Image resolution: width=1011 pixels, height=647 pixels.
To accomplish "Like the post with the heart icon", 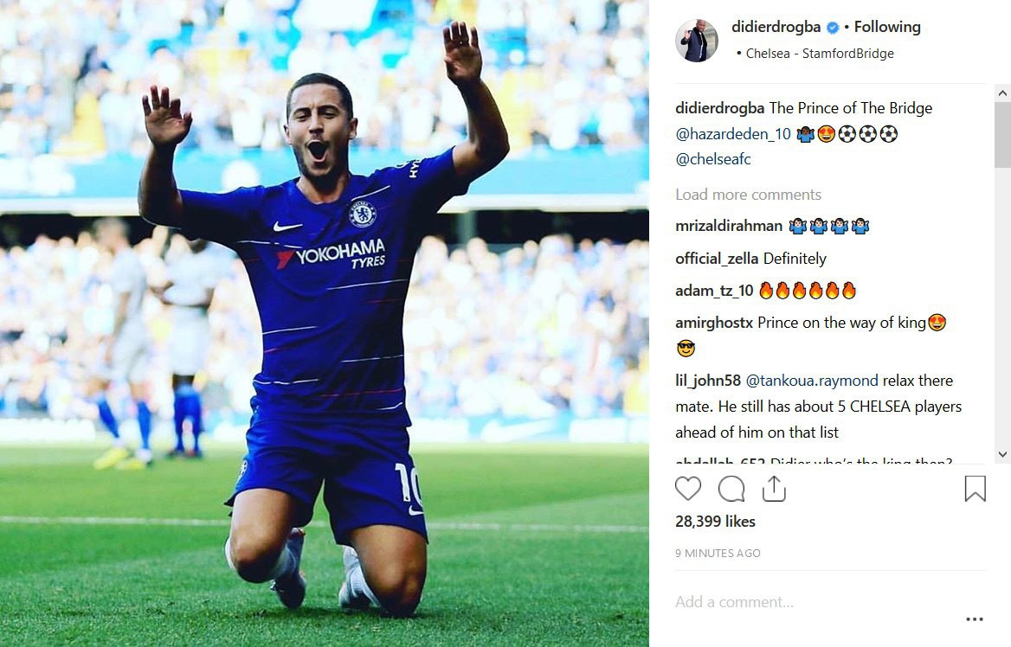I will [x=688, y=489].
